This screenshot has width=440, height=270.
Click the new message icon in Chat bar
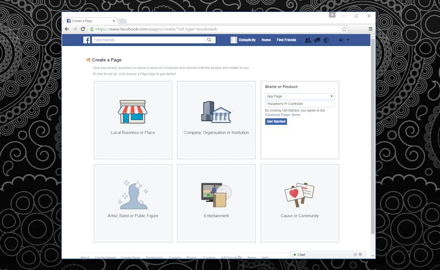point(355,255)
